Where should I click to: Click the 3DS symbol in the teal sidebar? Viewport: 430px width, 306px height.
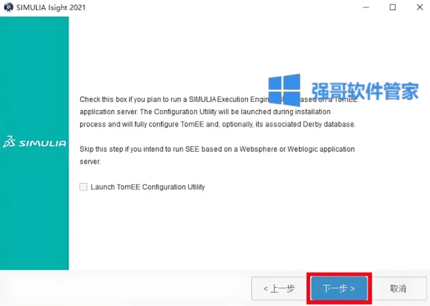coord(10,142)
